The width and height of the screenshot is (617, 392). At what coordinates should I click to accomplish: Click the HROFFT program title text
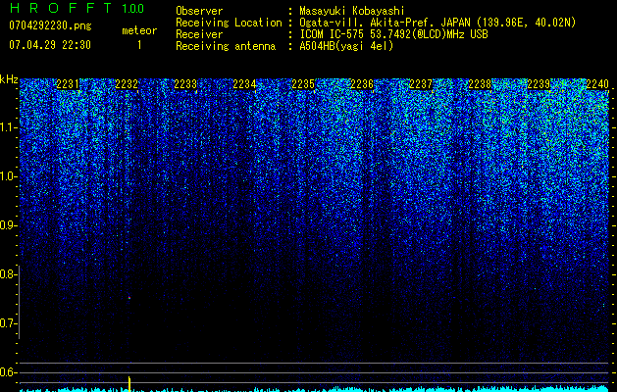[61, 8]
